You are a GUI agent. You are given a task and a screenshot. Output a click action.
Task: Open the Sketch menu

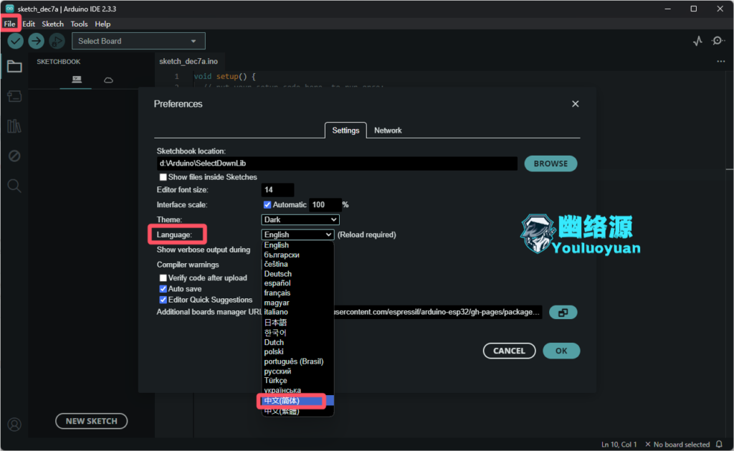pyautogui.click(x=52, y=24)
